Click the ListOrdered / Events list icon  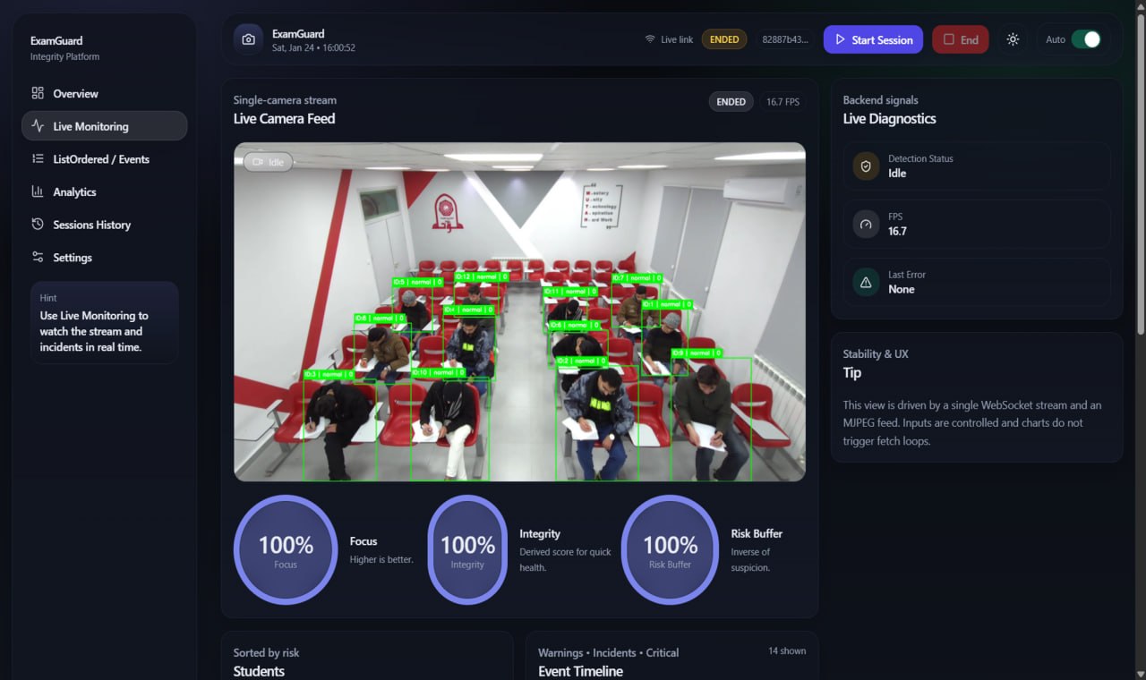pyautogui.click(x=38, y=158)
